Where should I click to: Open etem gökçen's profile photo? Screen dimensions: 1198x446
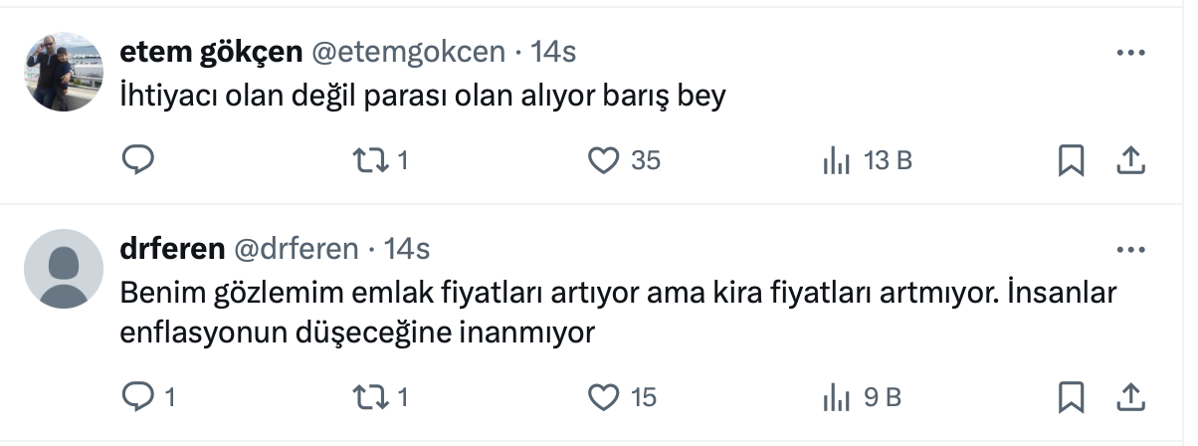click(x=63, y=71)
